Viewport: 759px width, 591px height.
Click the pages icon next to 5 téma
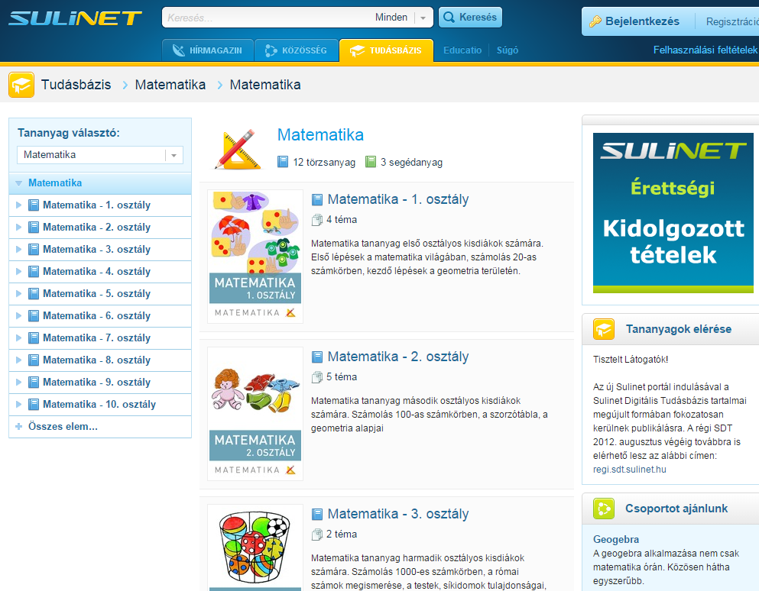click(317, 377)
